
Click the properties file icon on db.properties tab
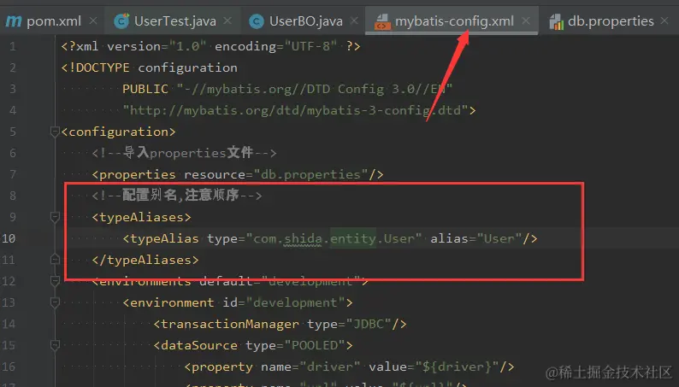(557, 21)
